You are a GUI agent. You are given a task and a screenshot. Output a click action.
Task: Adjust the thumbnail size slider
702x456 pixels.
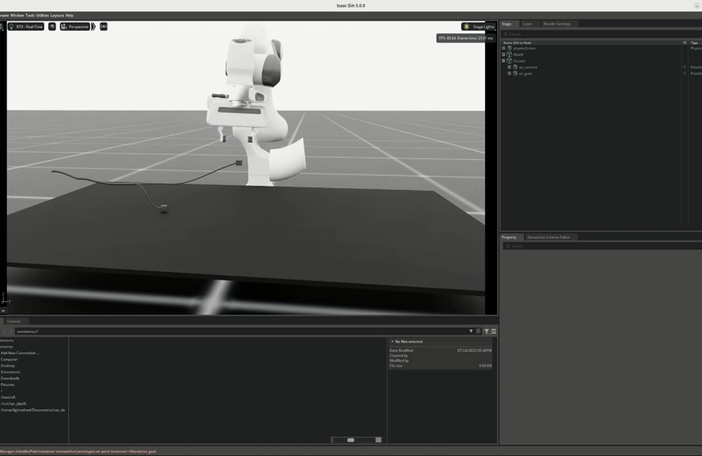click(x=351, y=440)
